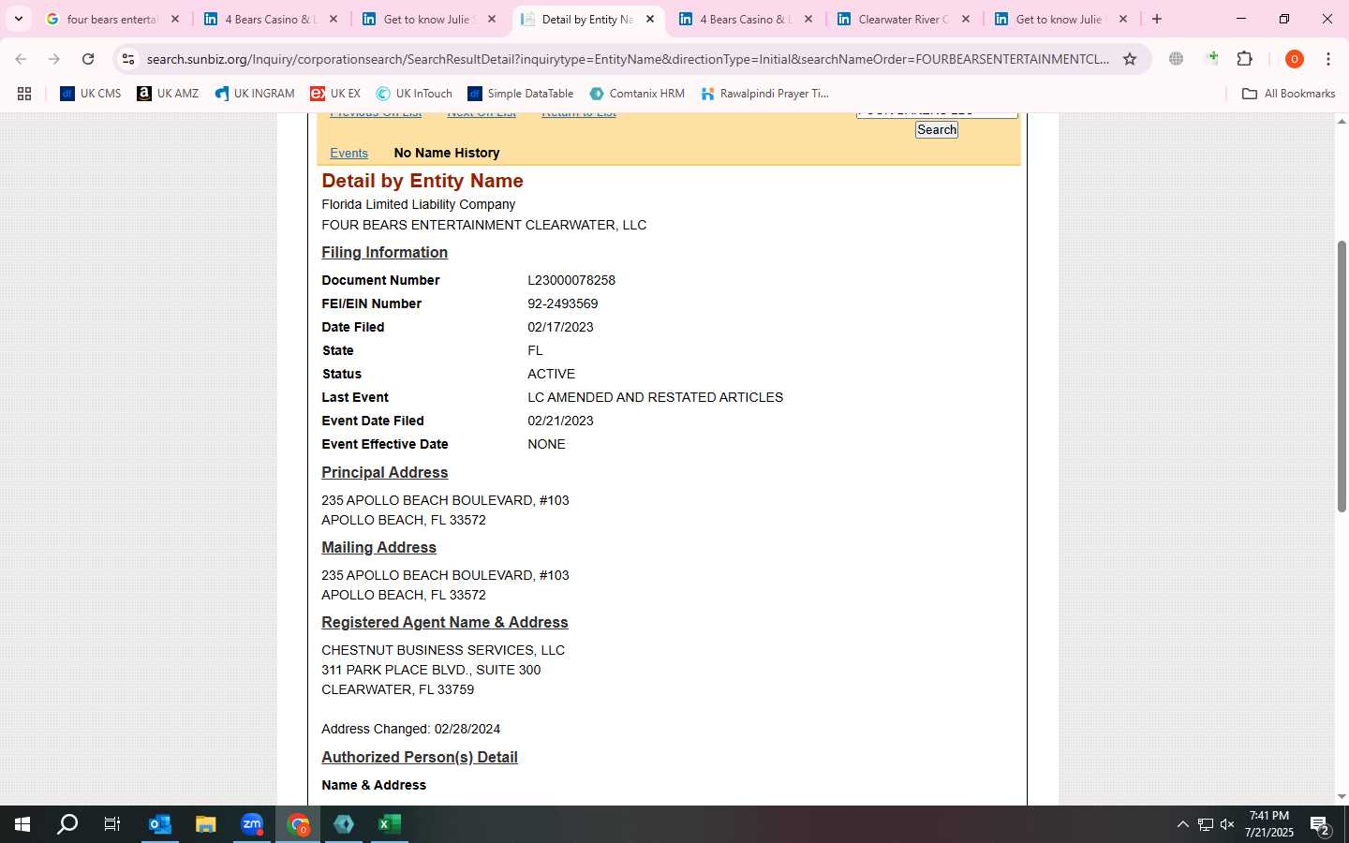
Task: Open the globe extension icon
Action: [1177, 59]
